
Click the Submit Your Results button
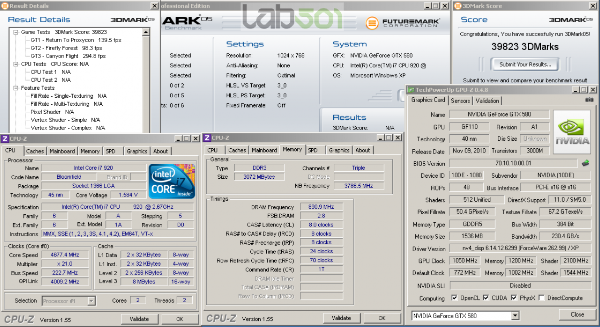tap(525, 65)
